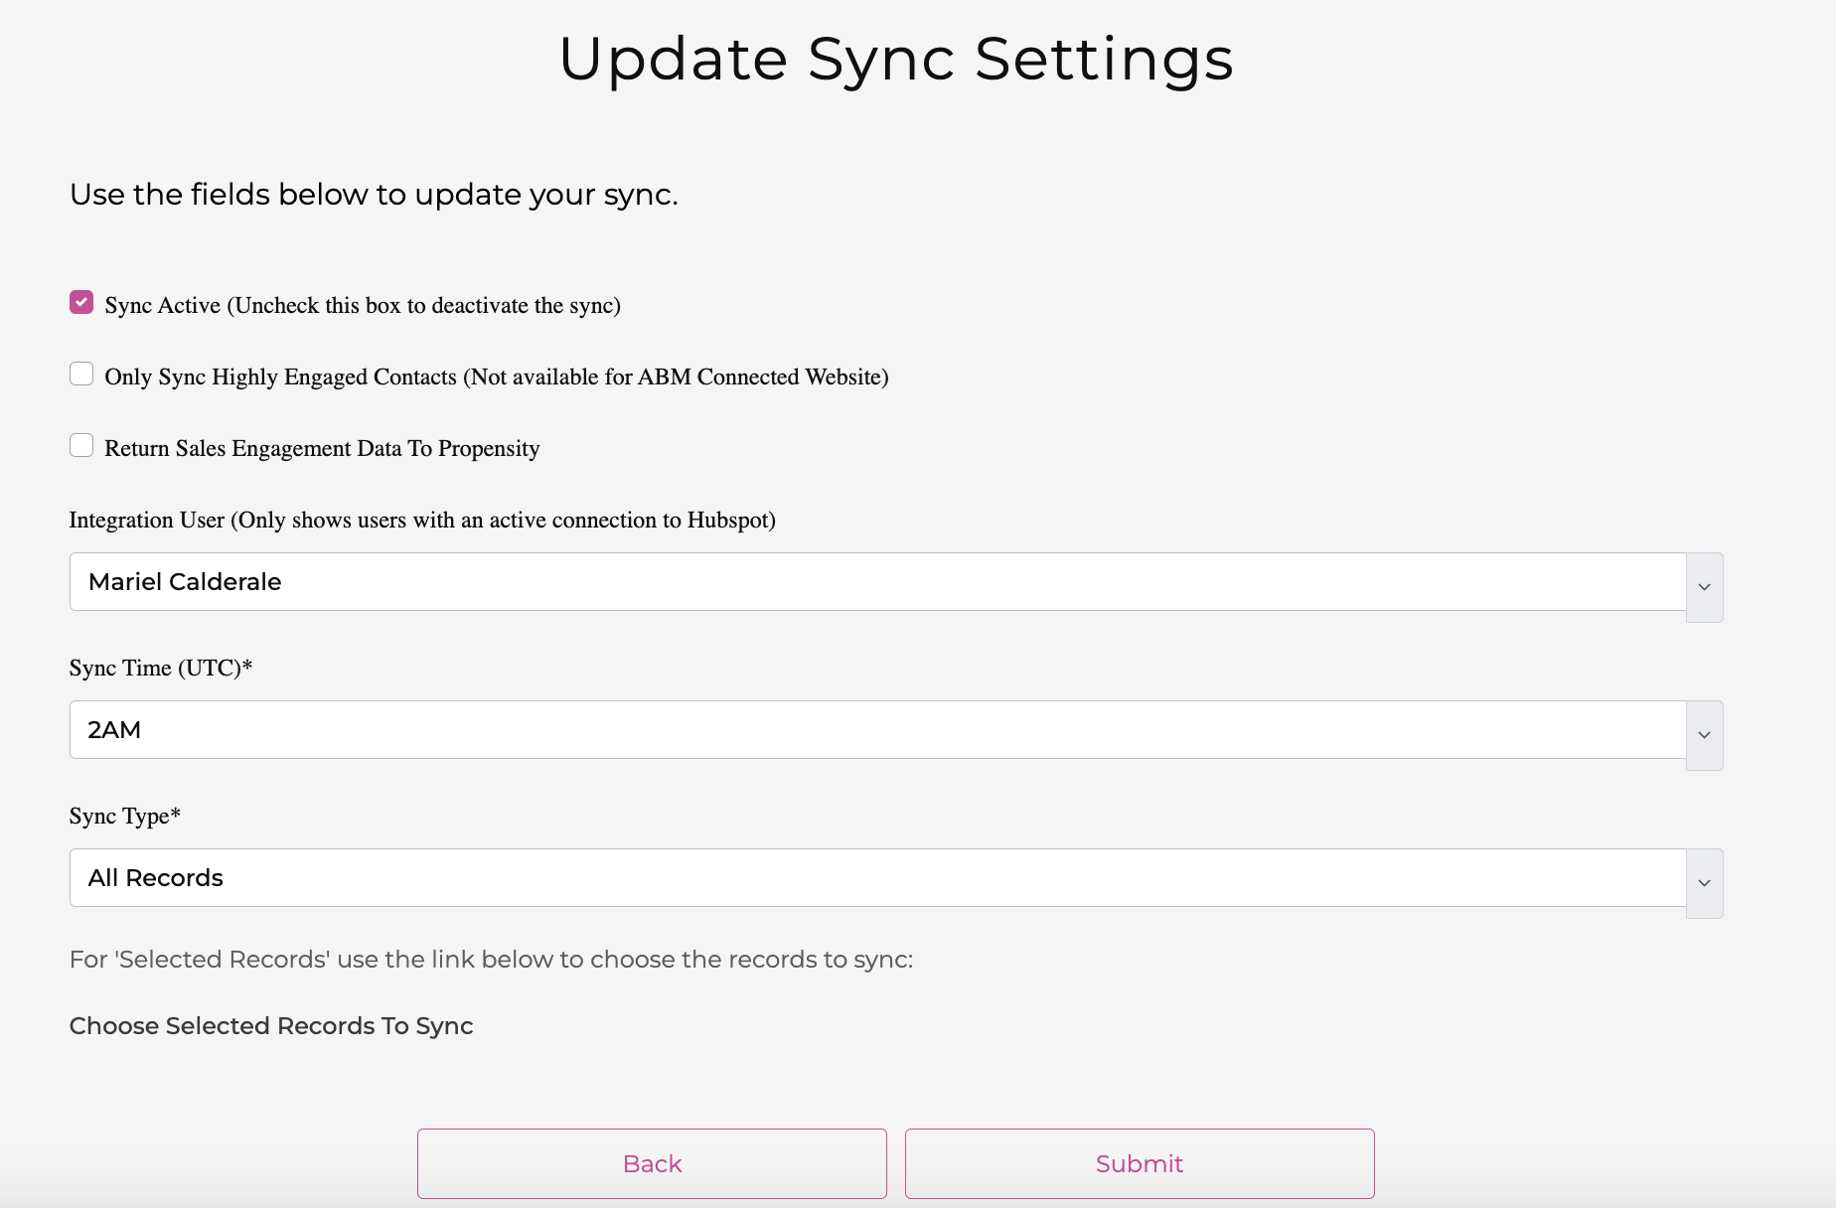Toggle off the pink checked Sync Active box

[81, 302]
